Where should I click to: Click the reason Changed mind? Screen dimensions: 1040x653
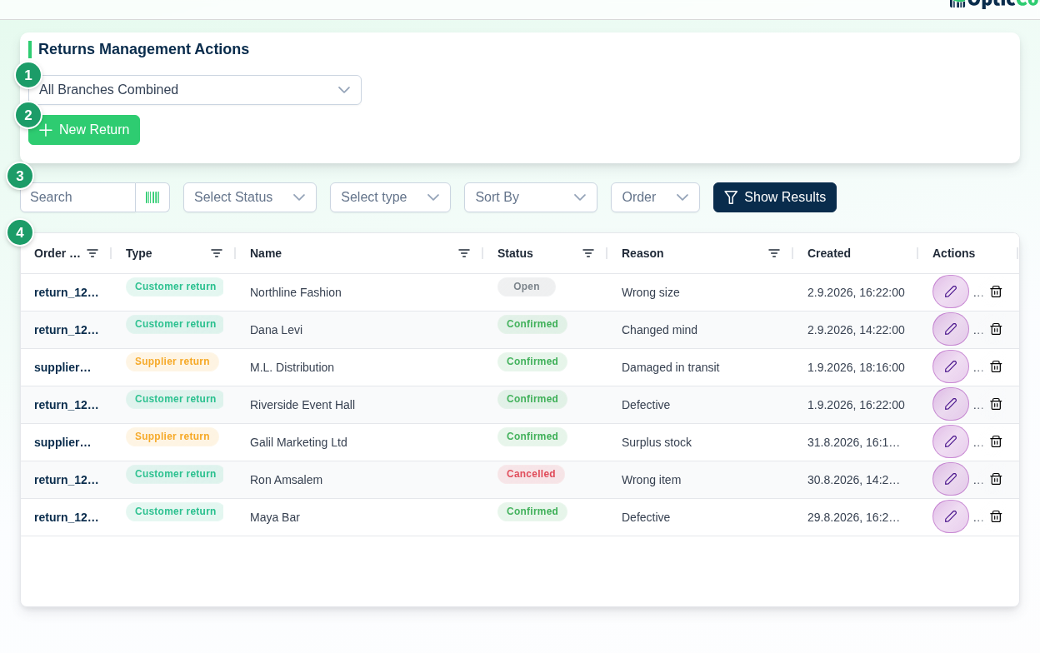pyautogui.click(x=659, y=330)
